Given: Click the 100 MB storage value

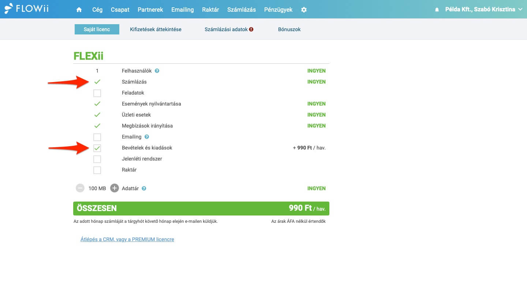Looking at the screenshot, I should [x=97, y=188].
